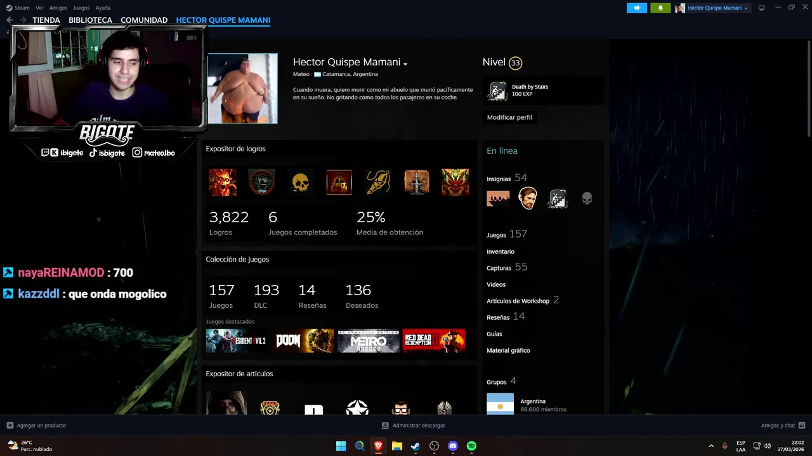Click the Windows Start button
Screen dimensions: 812x456
coord(341,446)
